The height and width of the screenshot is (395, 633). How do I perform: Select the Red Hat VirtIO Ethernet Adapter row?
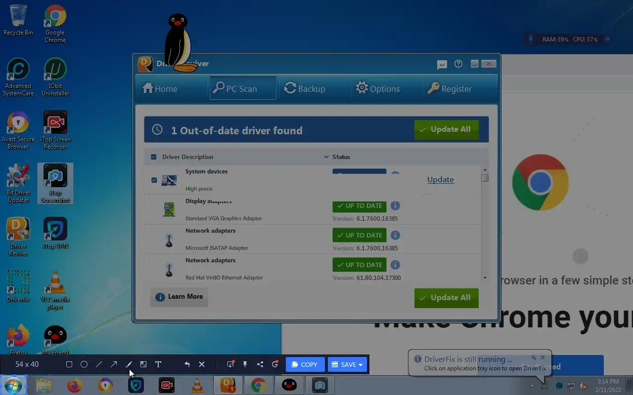pyautogui.click(x=313, y=269)
